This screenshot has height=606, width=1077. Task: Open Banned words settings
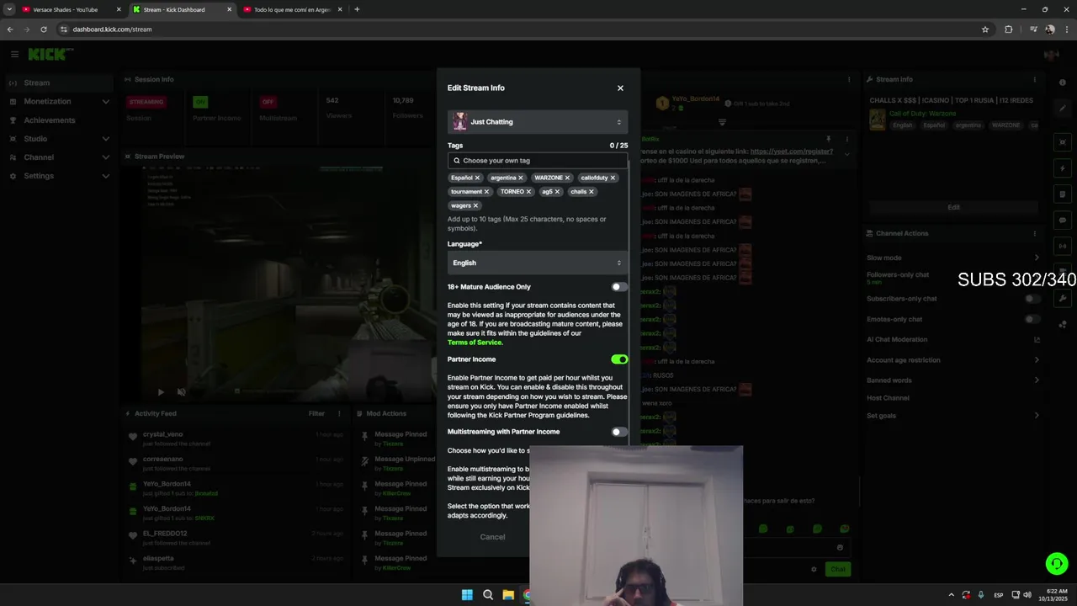coord(953,380)
